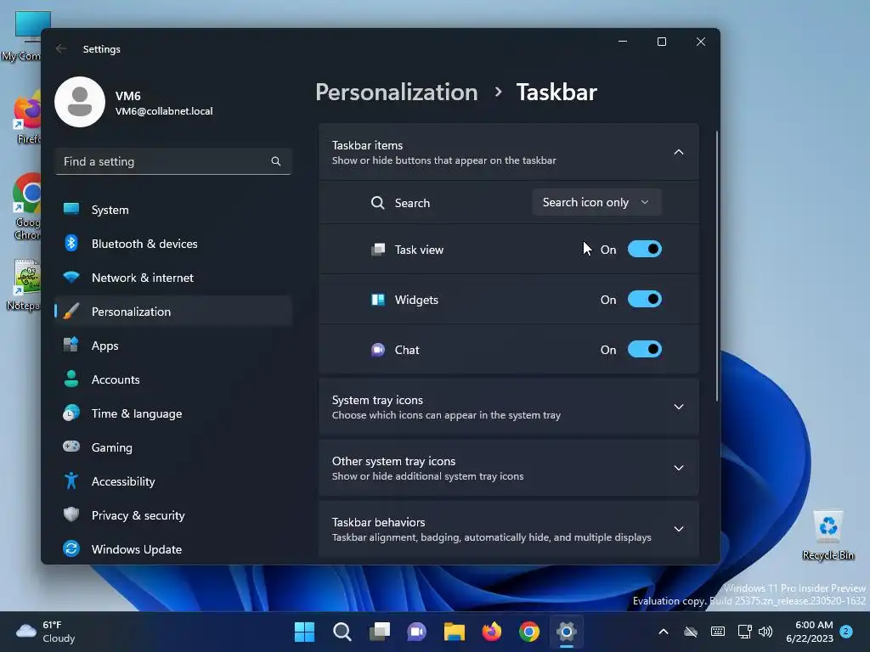
Task: Launch Firefox from the taskbar
Action: pyautogui.click(x=492, y=632)
